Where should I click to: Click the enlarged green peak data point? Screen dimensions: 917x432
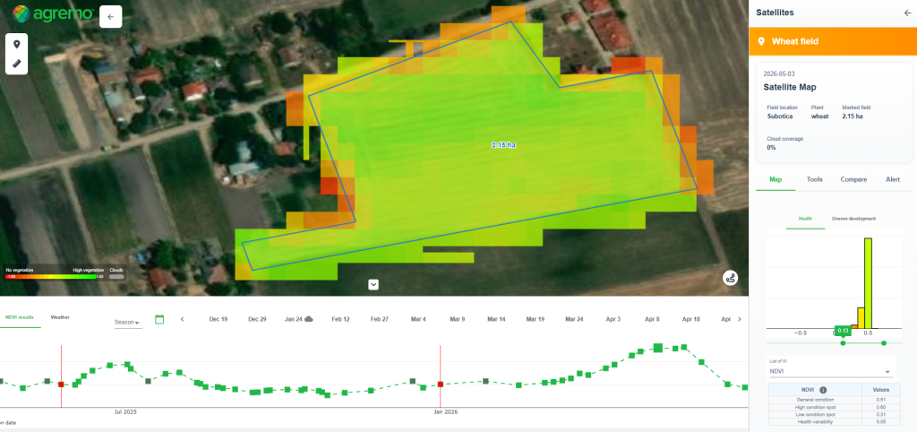point(658,348)
